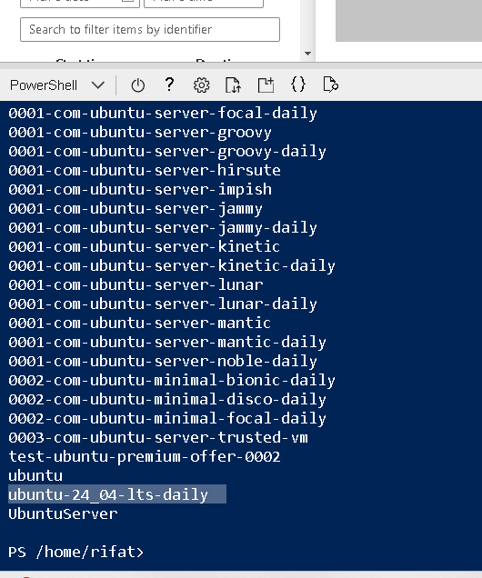
Task: Click the 0001-com-ubuntu-server-lunar line
Action: (136, 284)
